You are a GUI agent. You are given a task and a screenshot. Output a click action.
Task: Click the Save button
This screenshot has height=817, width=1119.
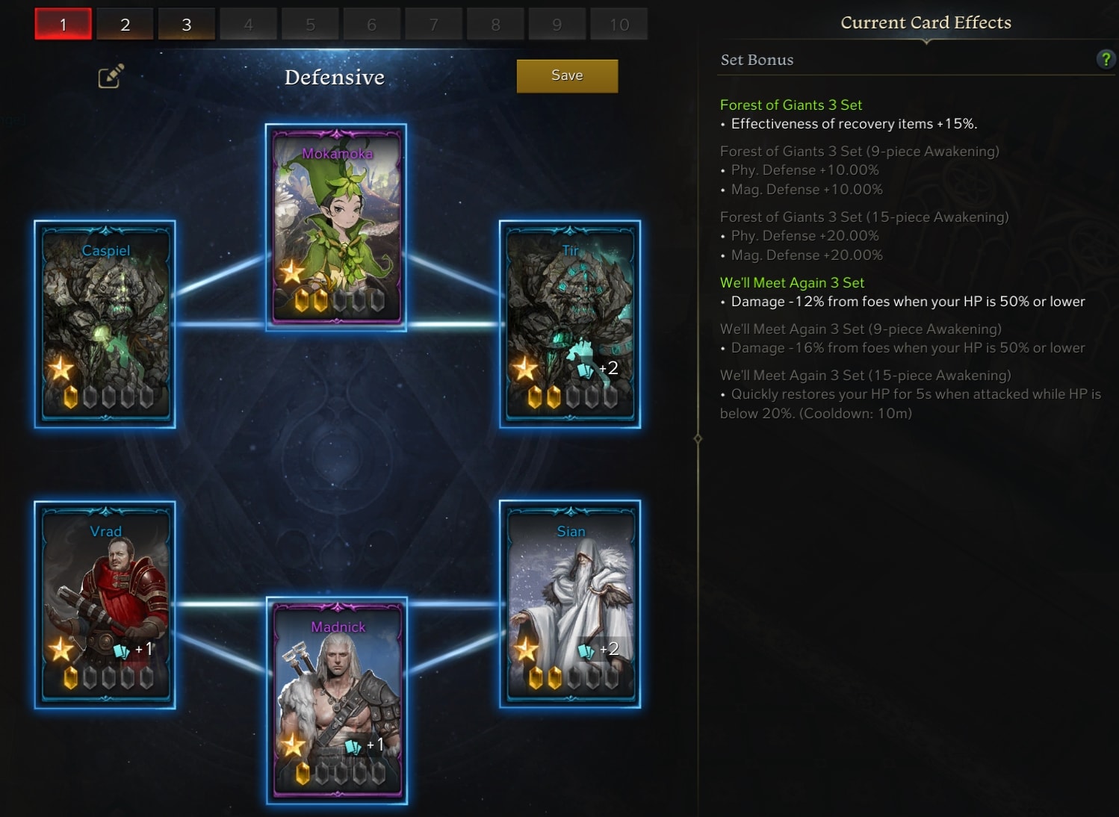[567, 75]
